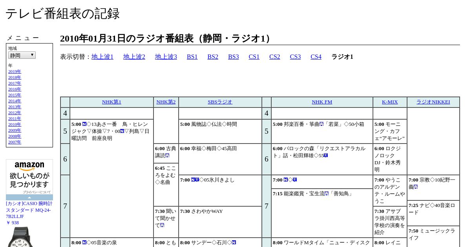Click the Amazon ad banner image
The height and width of the screenshot is (247, 471).
pos(29,177)
